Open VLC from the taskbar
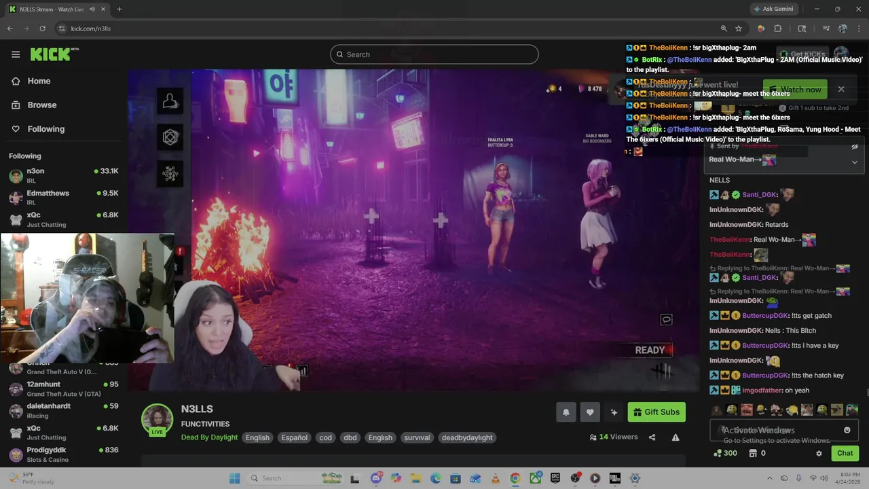The image size is (869, 489). pos(495,478)
